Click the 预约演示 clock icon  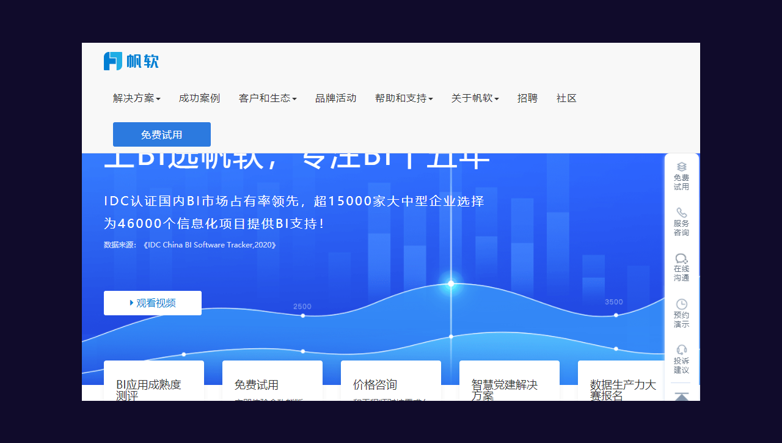[x=682, y=304]
